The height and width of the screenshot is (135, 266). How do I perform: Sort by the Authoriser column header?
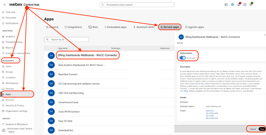point(165,48)
